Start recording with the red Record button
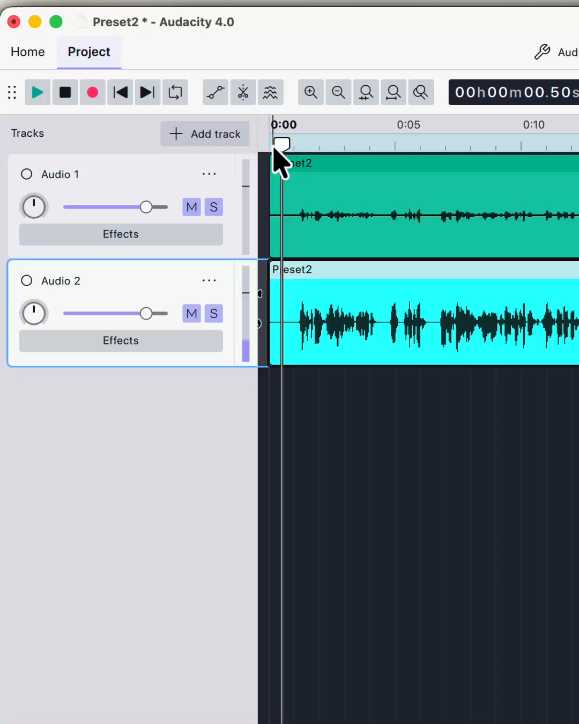 click(93, 92)
